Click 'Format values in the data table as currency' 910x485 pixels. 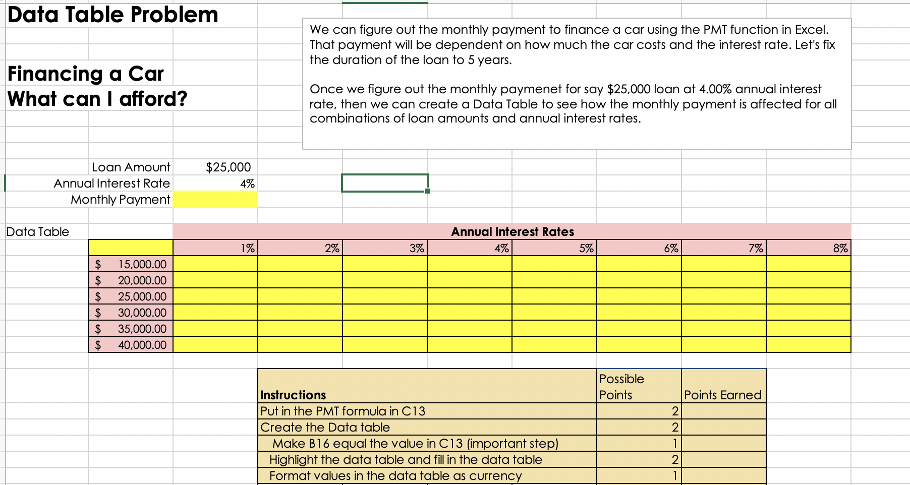(427, 475)
